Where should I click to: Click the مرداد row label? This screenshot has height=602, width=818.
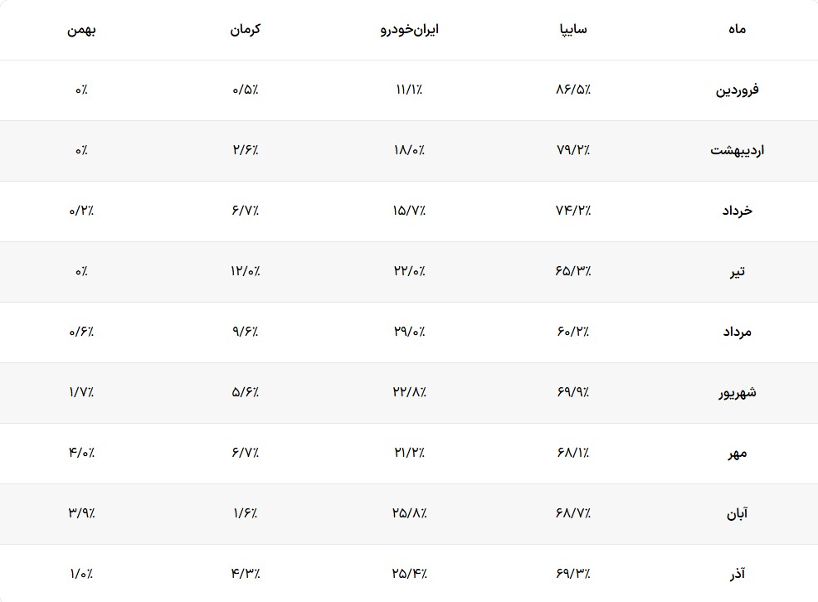pyautogui.click(x=737, y=333)
